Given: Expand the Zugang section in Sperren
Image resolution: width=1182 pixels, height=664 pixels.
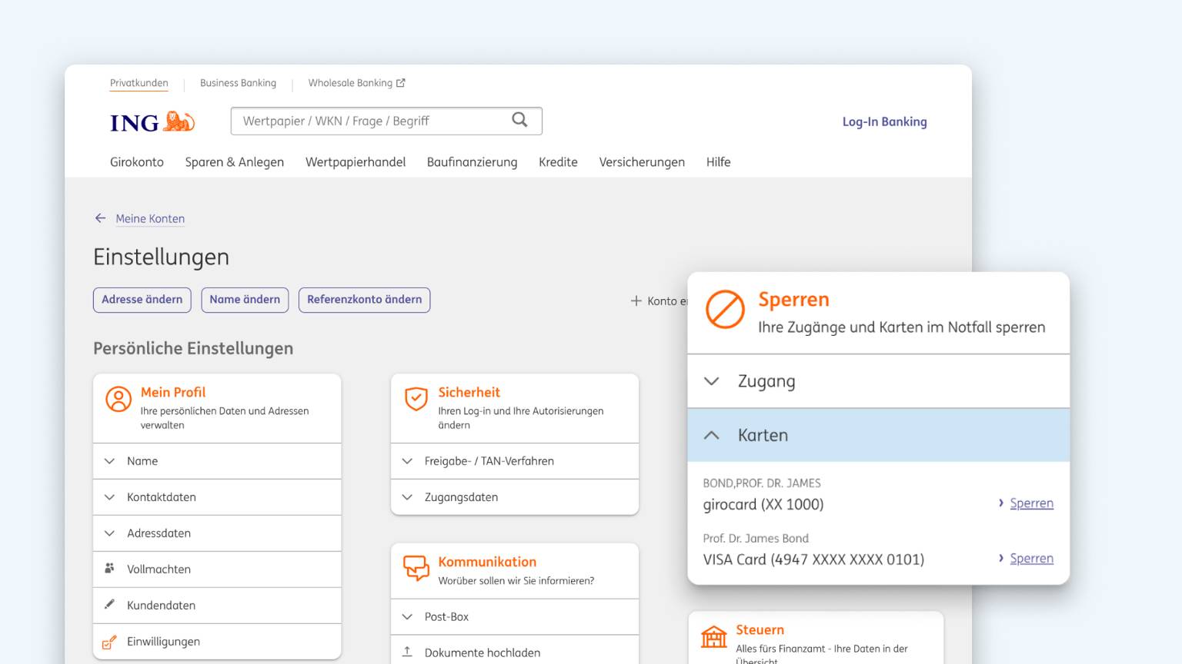Looking at the screenshot, I should pyautogui.click(x=878, y=381).
